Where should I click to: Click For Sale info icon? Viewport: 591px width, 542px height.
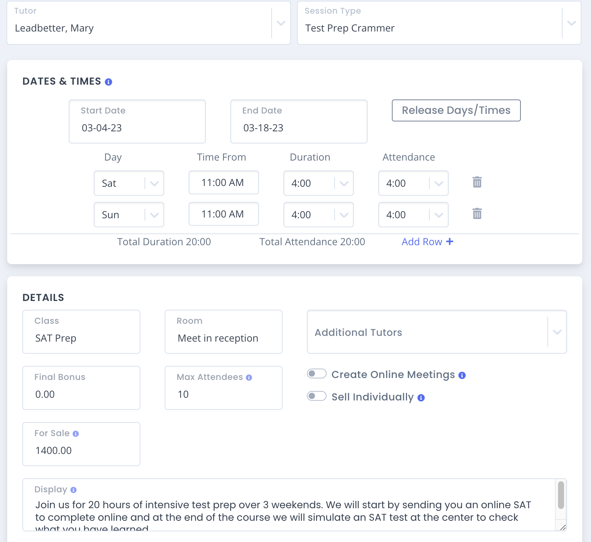click(75, 434)
